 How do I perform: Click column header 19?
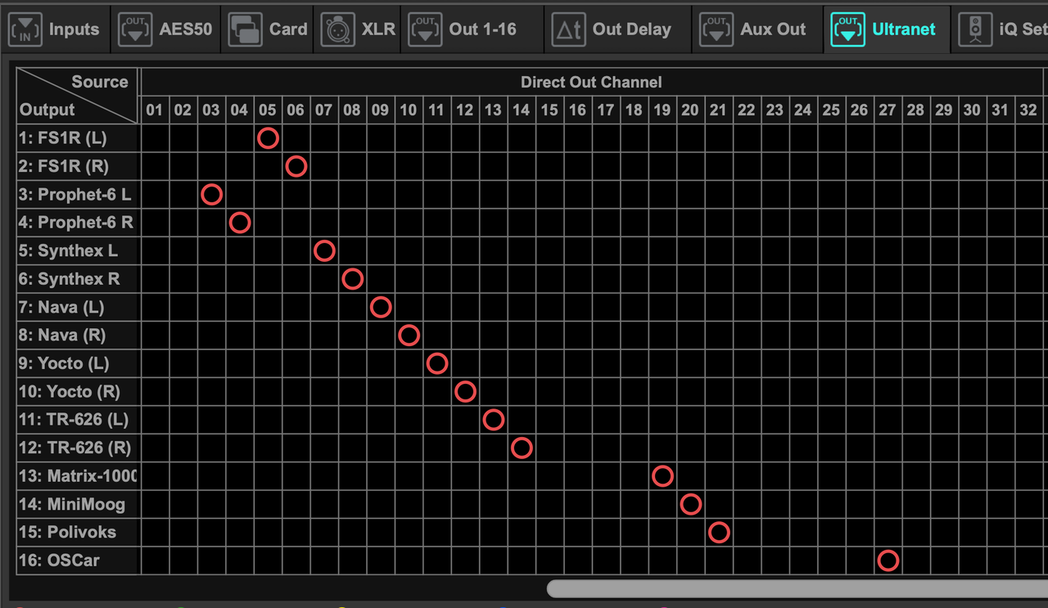pos(662,110)
